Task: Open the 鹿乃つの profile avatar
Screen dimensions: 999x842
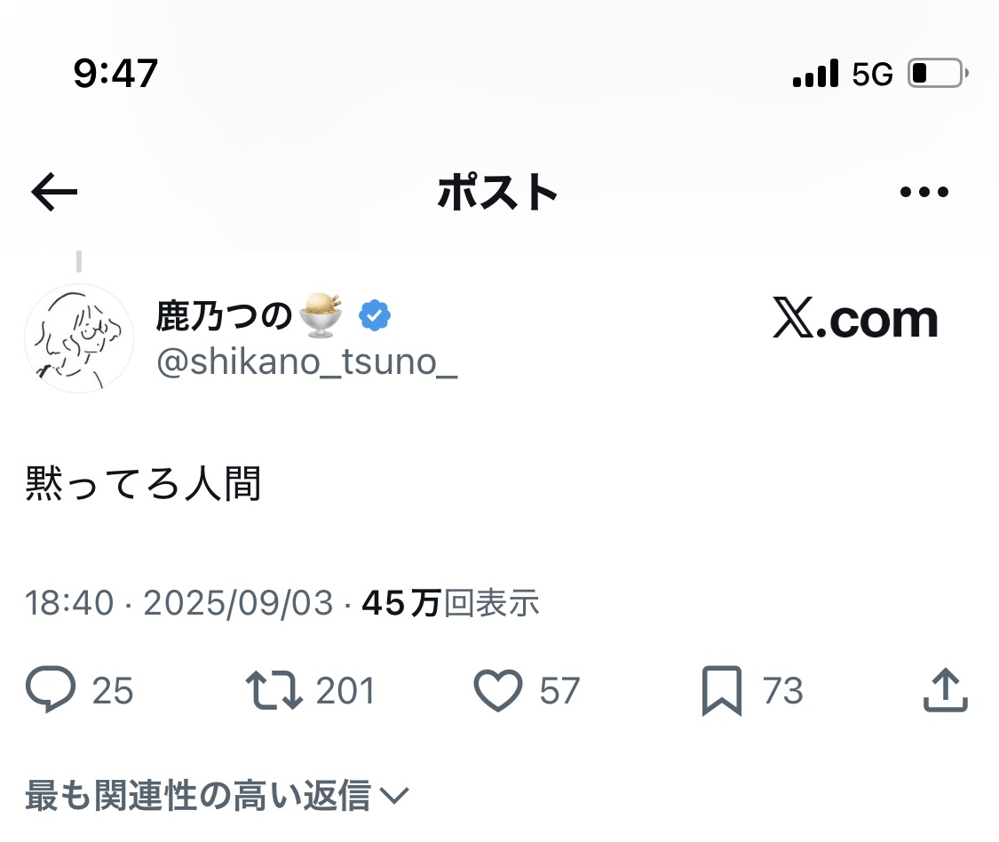Action: (x=79, y=338)
